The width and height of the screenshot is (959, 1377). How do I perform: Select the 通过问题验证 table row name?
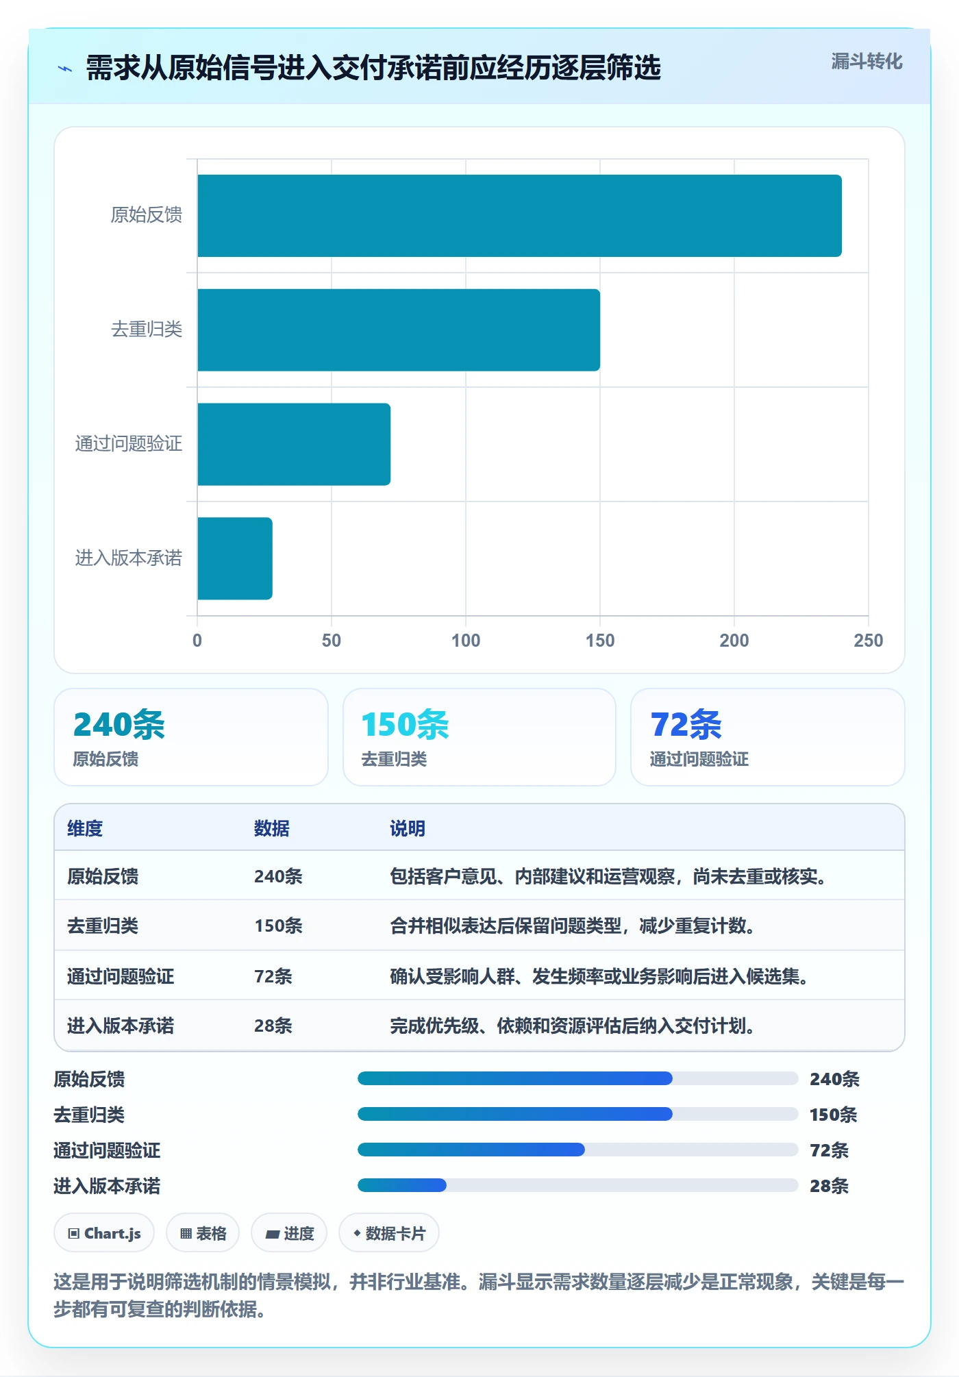click(121, 976)
